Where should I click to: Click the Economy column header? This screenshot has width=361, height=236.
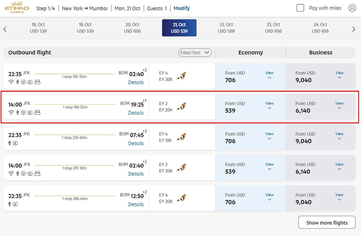click(250, 52)
